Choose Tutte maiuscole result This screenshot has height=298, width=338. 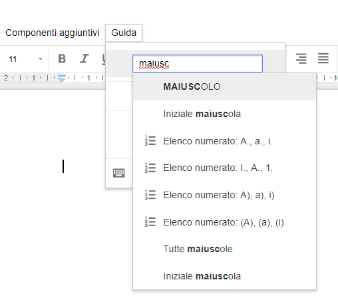point(224,249)
